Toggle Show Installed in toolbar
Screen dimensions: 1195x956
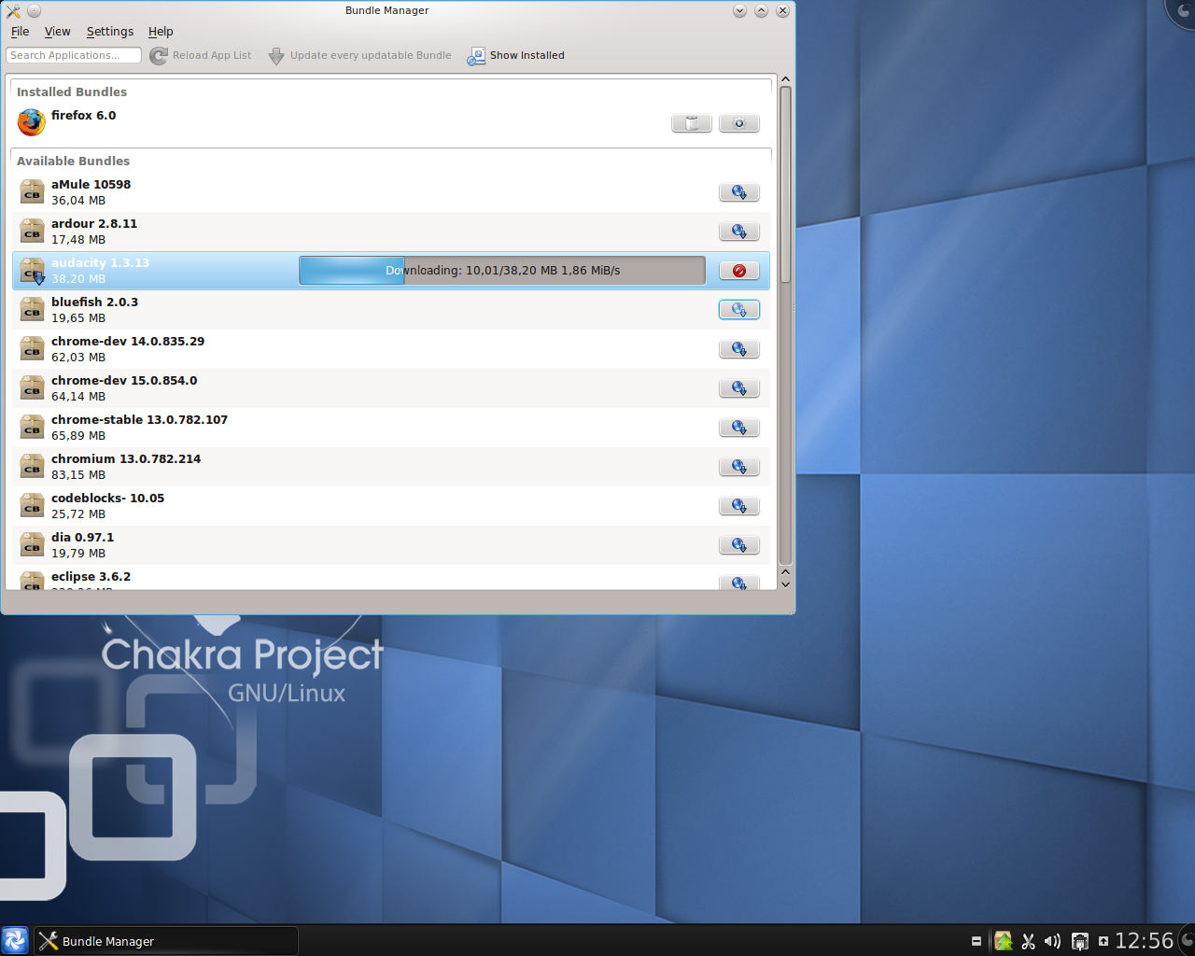[516, 56]
